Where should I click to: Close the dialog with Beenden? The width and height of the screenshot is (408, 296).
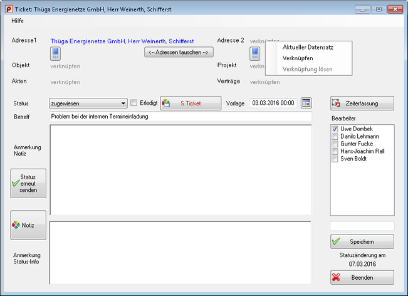(x=362, y=278)
